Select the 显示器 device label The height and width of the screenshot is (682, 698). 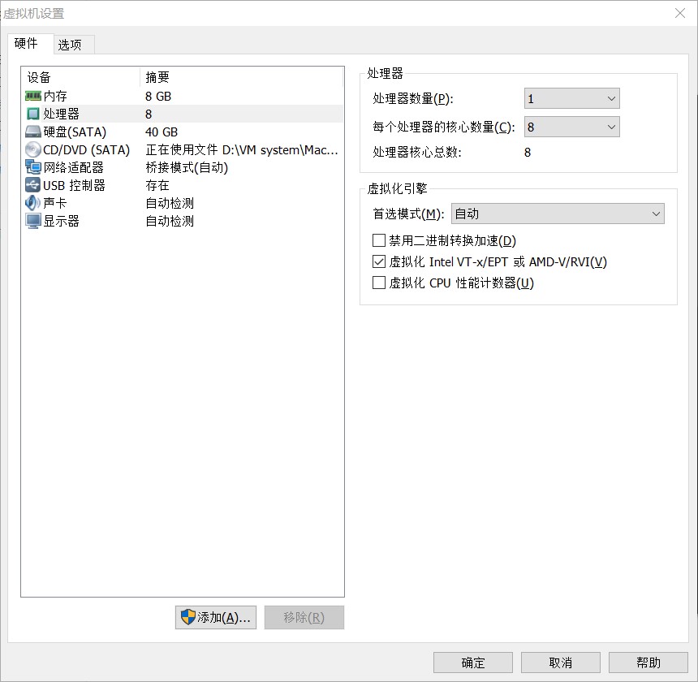pyautogui.click(x=62, y=221)
